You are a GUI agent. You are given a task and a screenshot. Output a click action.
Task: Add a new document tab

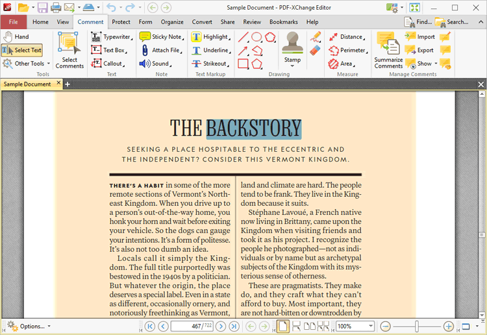(x=67, y=84)
